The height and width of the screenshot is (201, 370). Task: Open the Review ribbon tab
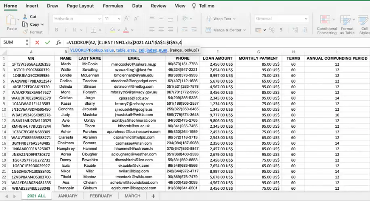(159, 6)
